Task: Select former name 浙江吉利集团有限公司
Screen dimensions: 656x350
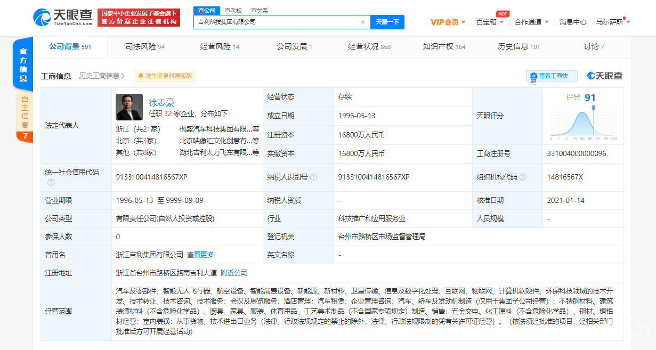Action: [x=150, y=255]
